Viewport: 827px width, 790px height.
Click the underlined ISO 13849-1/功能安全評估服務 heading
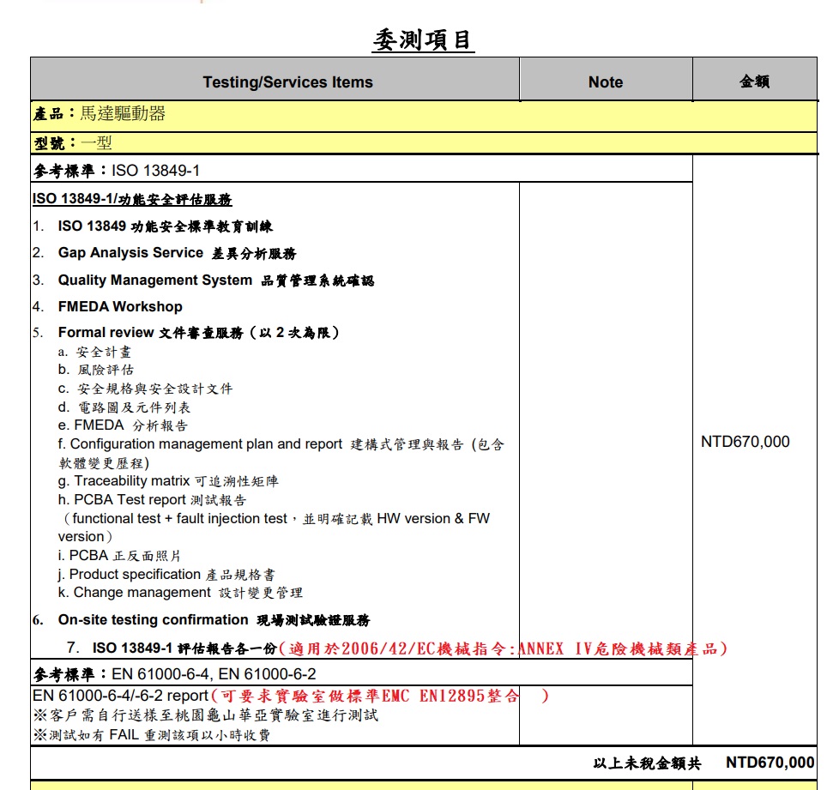point(132,200)
